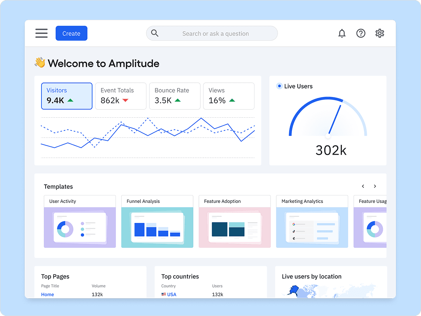Open settings with the gear icon
This screenshot has width=421, height=316.
coord(379,33)
